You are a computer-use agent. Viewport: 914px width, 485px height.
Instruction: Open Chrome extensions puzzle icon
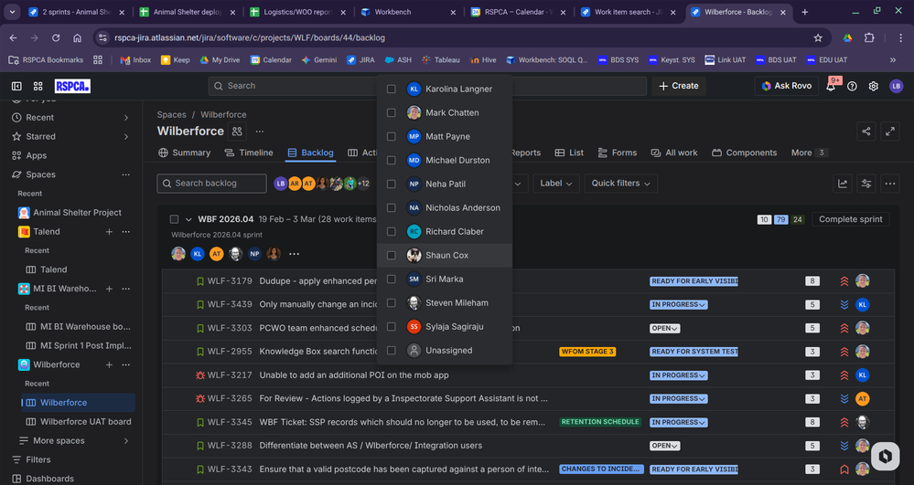point(869,37)
